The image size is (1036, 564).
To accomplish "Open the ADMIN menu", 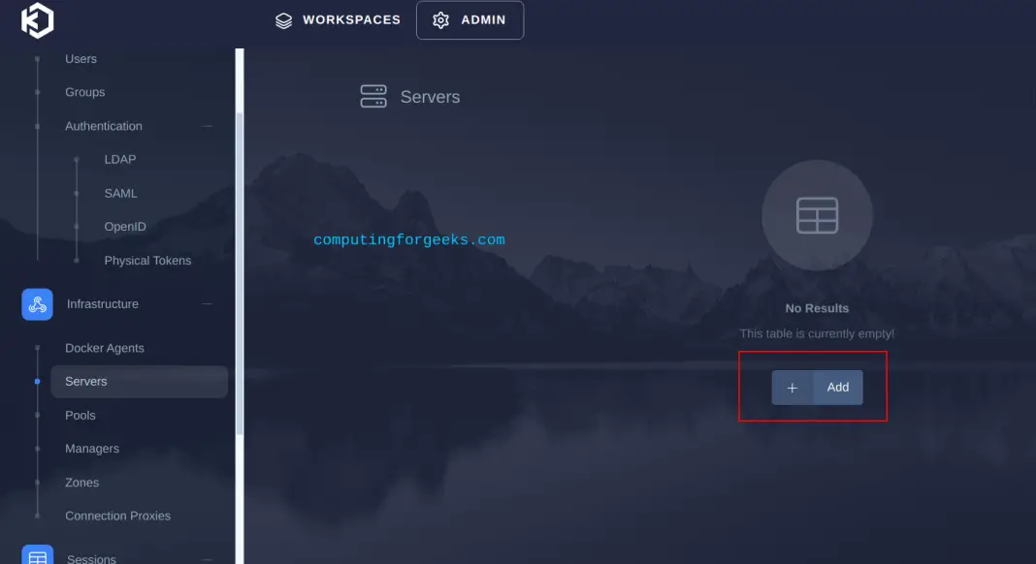I will [470, 19].
